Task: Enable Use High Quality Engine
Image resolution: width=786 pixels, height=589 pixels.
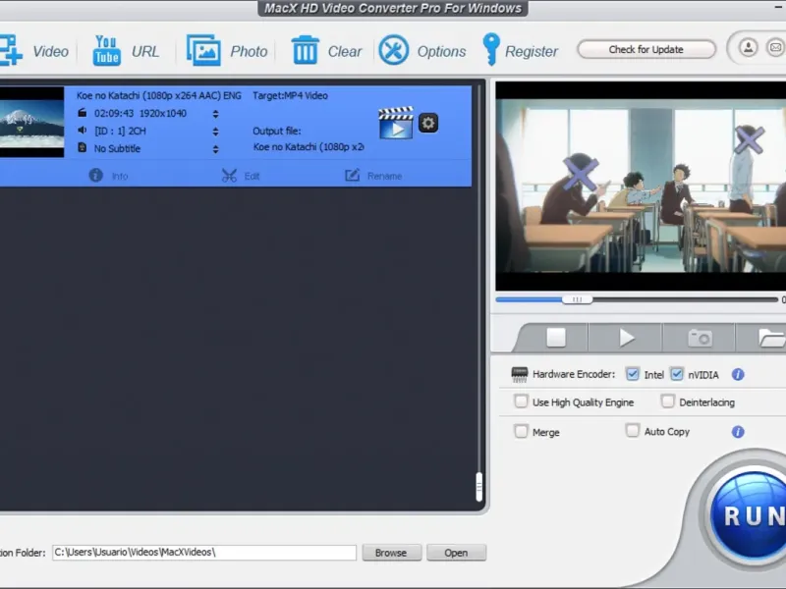Action: tap(522, 402)
